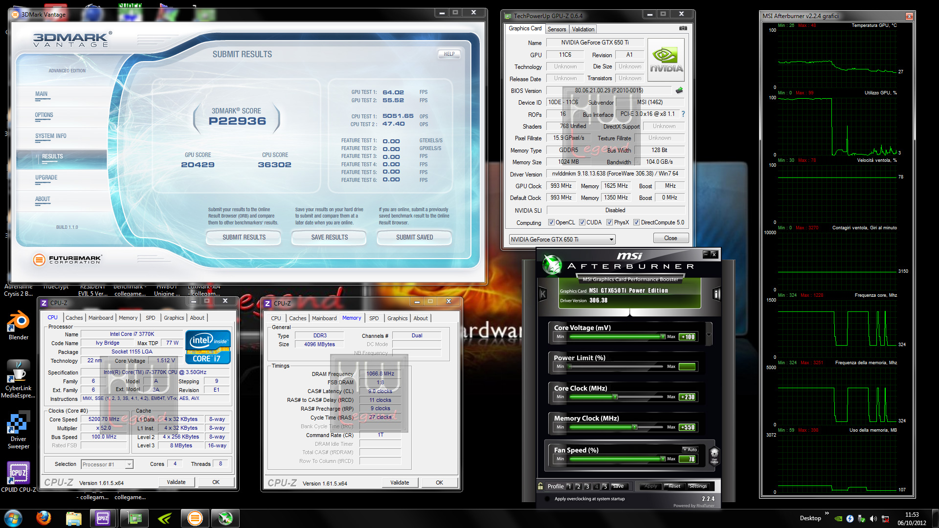This screenshot has width=939, height=528.
Task: Click the volume speaker tray icon
Action: (x=873, y=519)
